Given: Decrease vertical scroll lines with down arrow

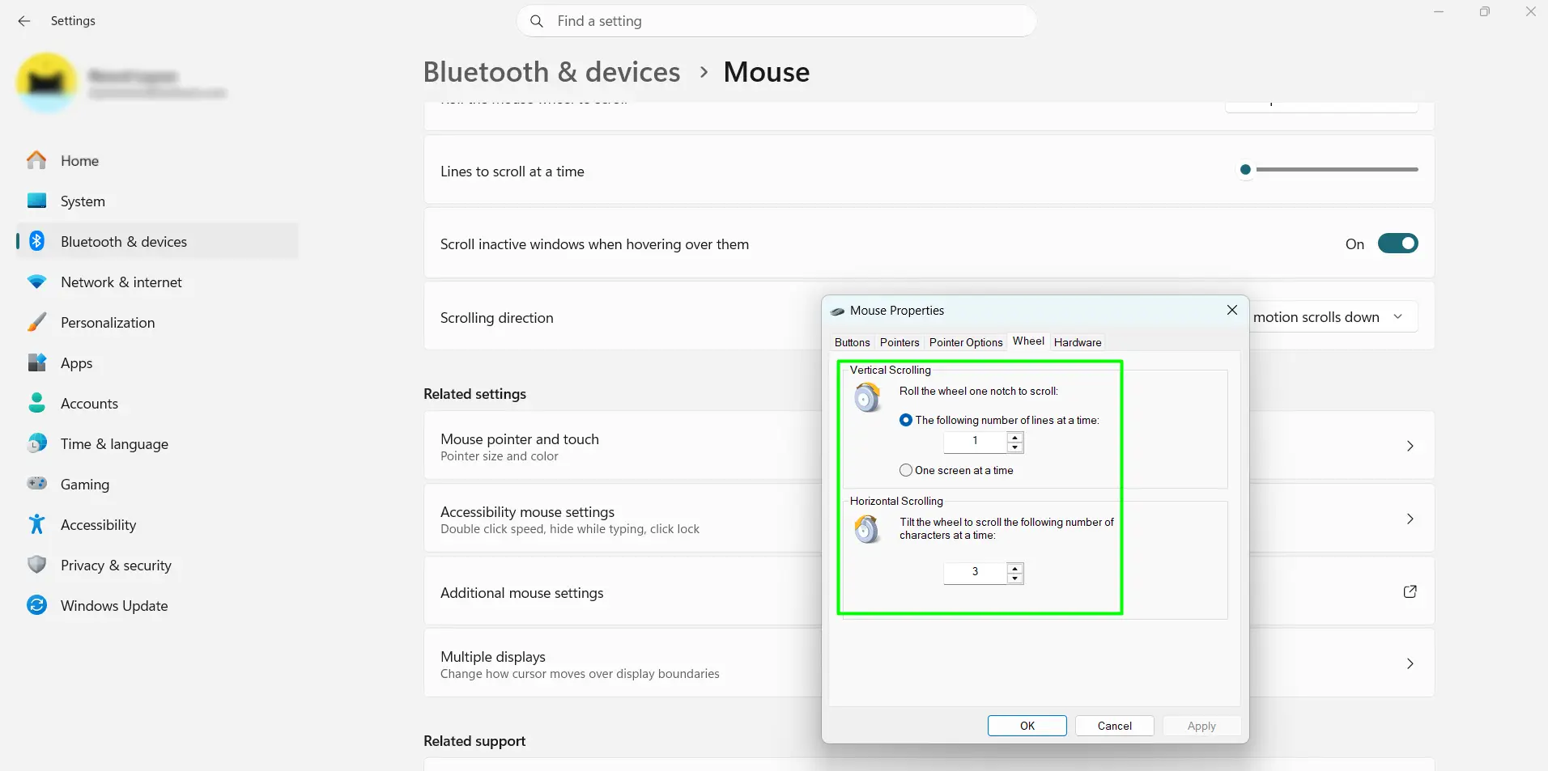Looking at the screenshot, I should 1015,447.
